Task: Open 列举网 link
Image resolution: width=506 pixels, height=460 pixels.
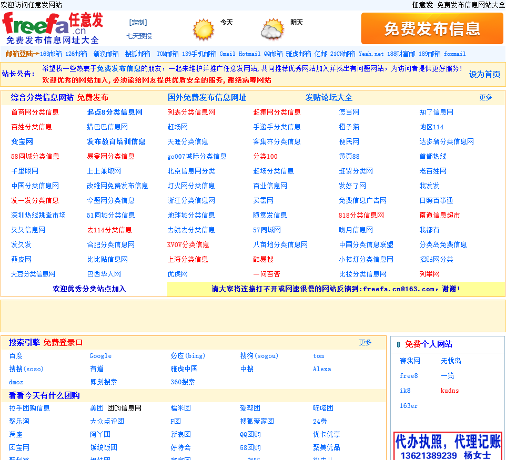Action: tap(430, 274)
